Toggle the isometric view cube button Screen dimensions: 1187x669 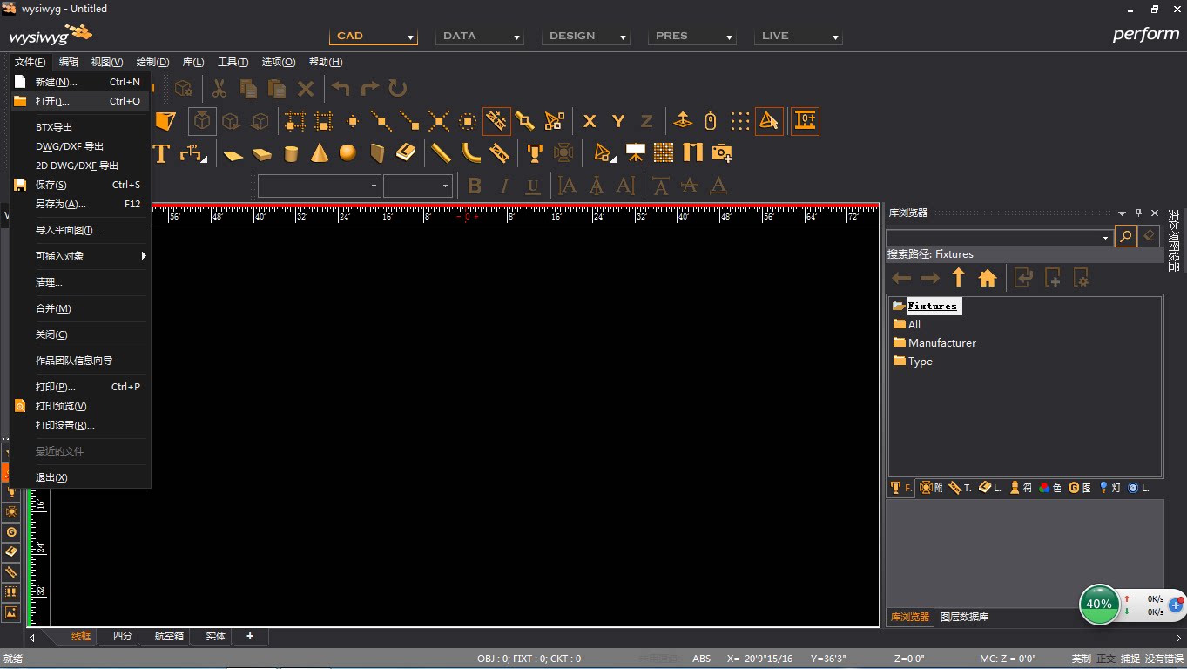(202, 121)
